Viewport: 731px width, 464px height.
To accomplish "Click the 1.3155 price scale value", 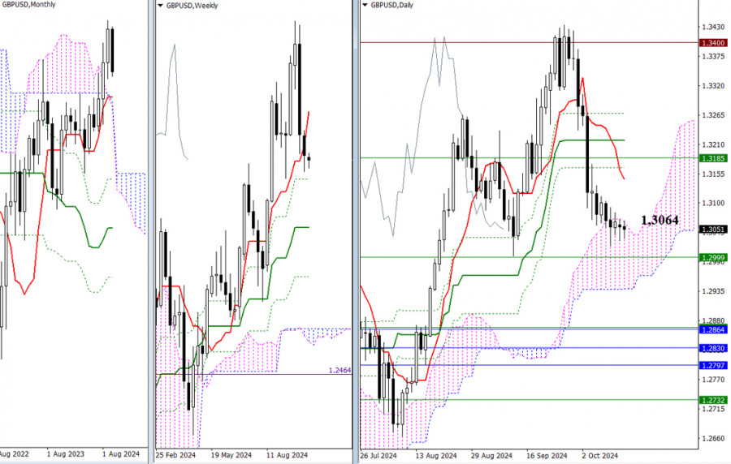I will [x=713, y=174].
